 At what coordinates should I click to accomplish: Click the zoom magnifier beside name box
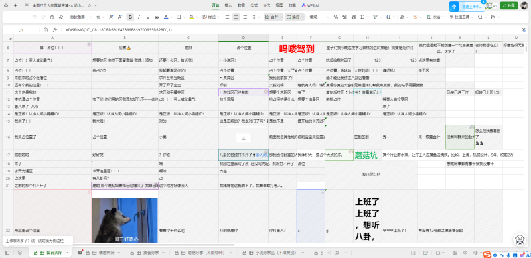[x=46, y=30]
